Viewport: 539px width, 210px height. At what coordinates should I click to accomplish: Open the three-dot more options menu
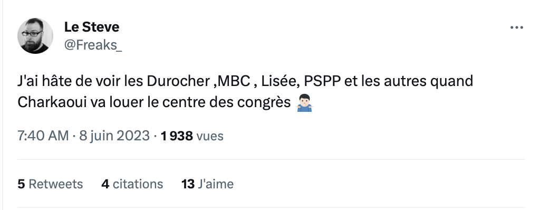click(517, 28)
